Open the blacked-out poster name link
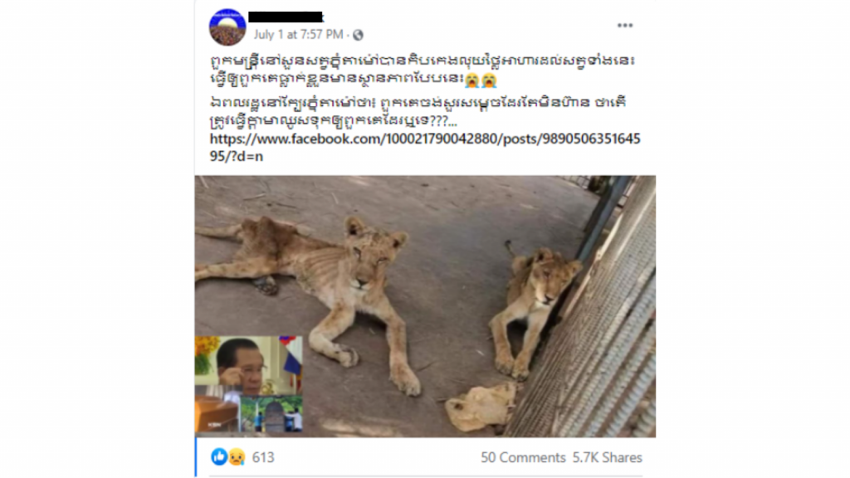This screenshot has height=478, width=850. [286, 17]
